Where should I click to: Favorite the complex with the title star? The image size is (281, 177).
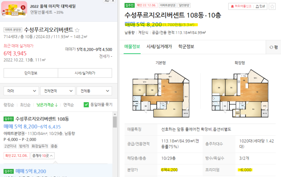pyautogui.click(x=77, y=30)
